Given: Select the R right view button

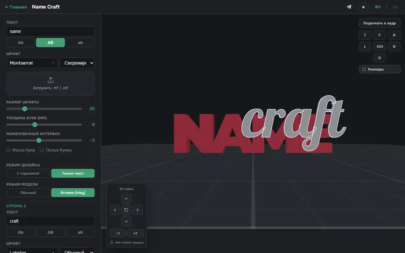Looking at the screenshot, I should tap(394, 35).
